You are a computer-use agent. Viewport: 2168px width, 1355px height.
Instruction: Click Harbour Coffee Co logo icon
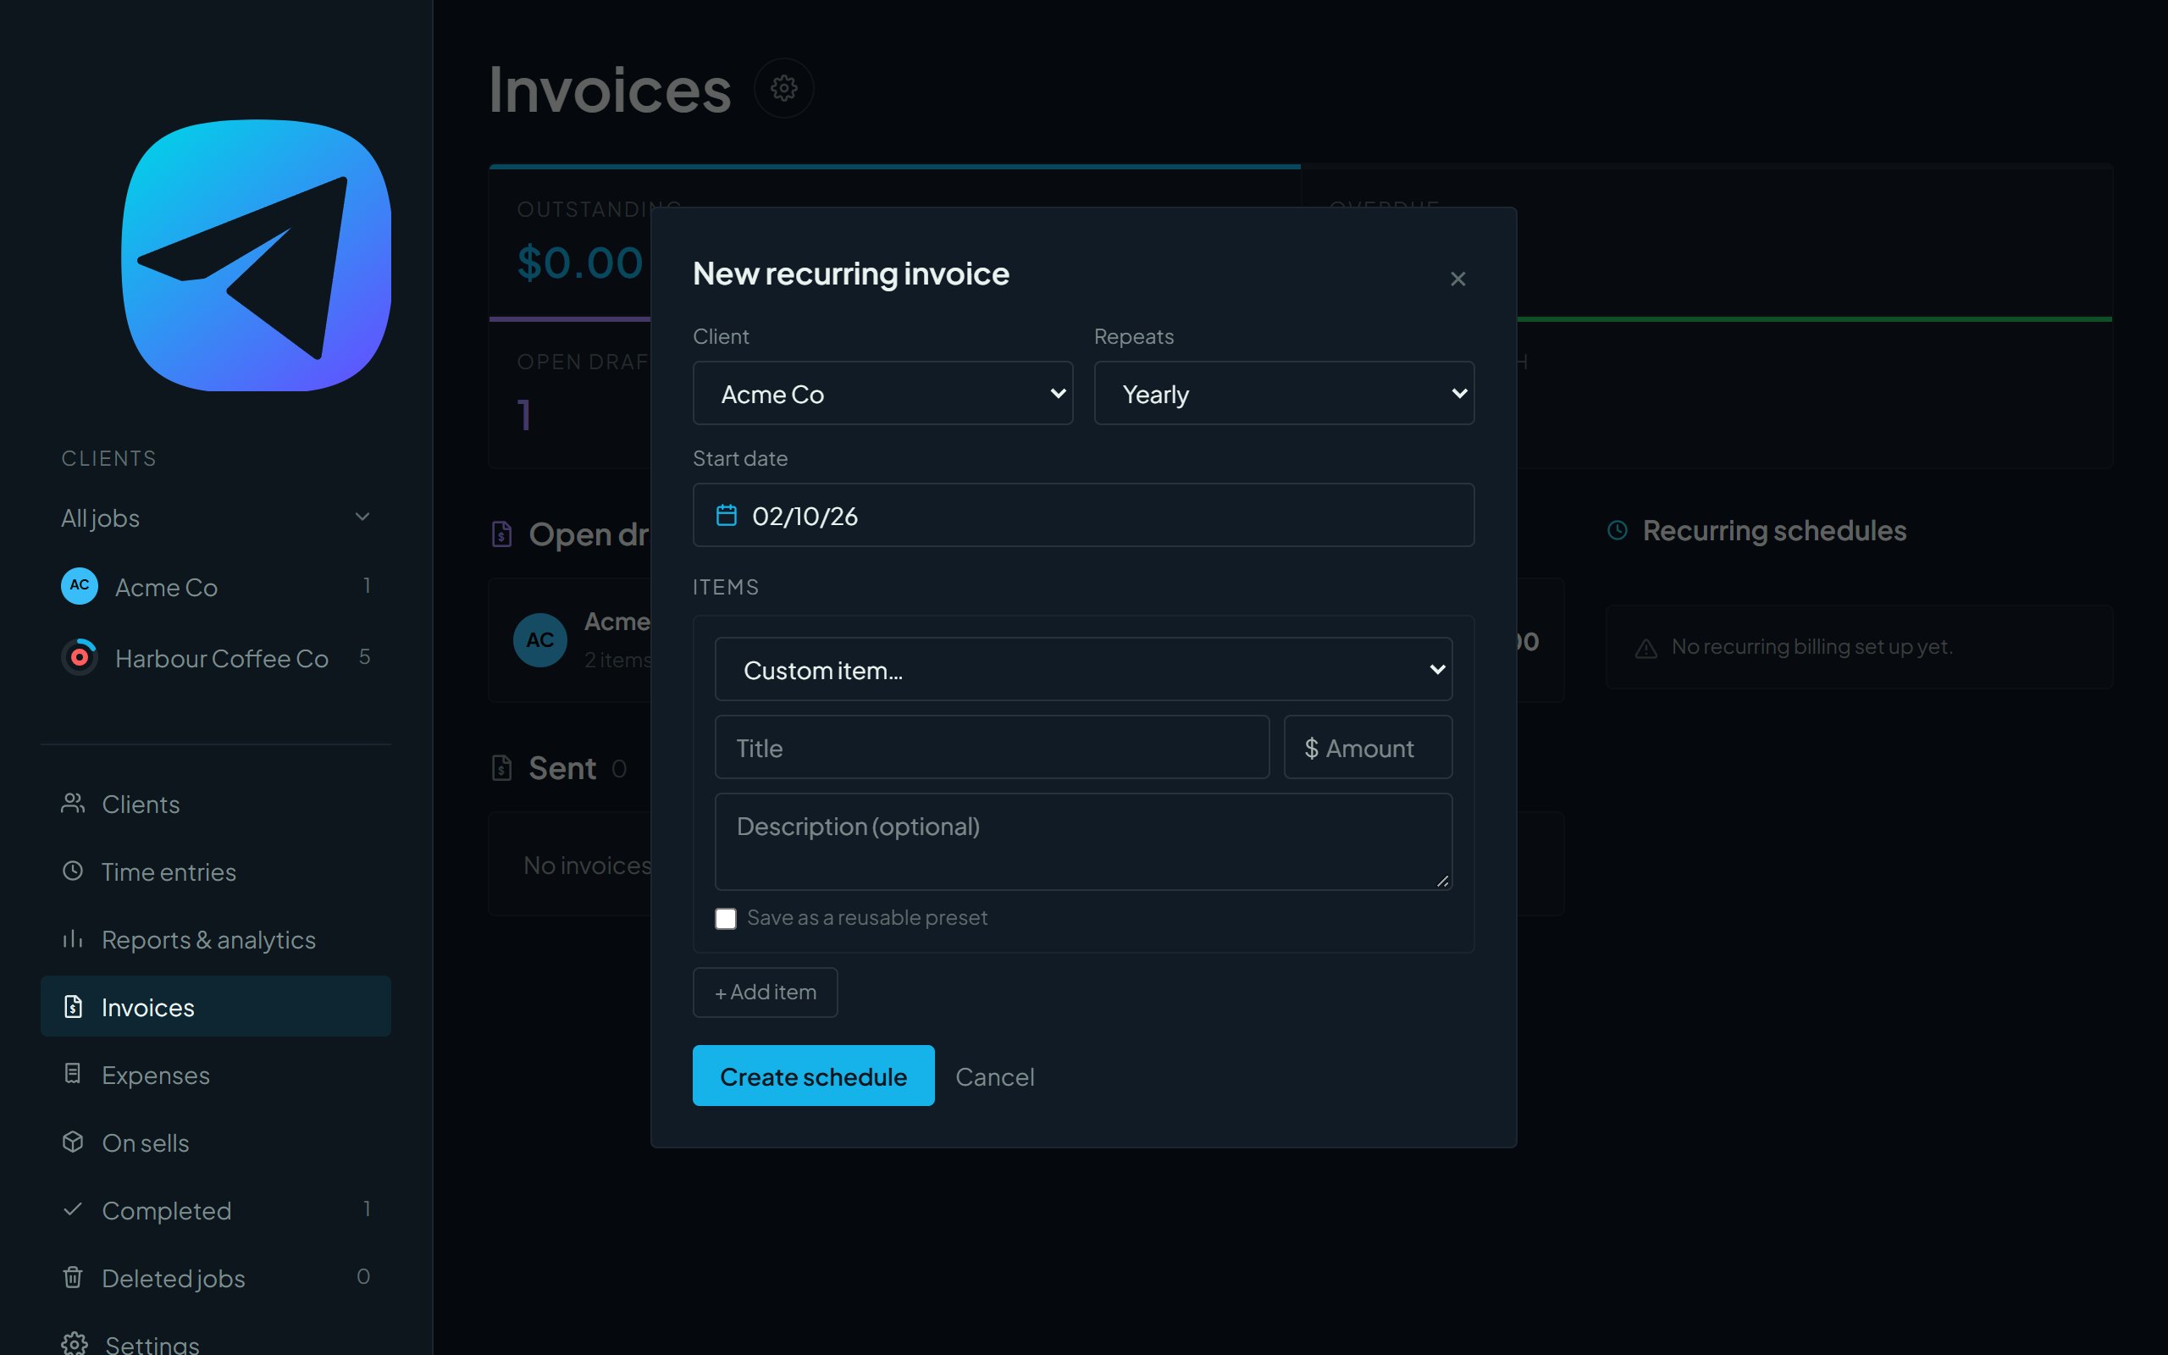[80, 657]
